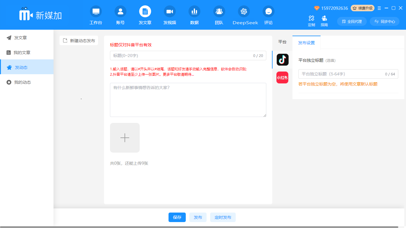Switch to the 发布设置 tab
406x228 pixels.
306,42
